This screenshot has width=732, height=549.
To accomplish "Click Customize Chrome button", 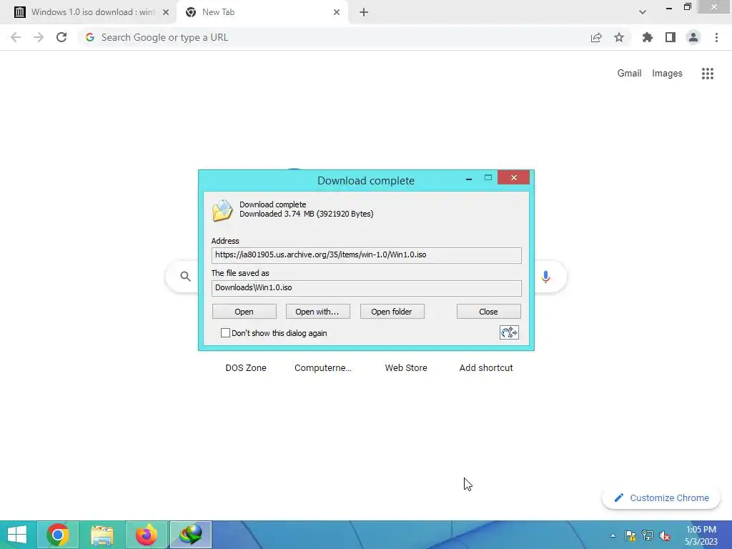I will (661, 498).
